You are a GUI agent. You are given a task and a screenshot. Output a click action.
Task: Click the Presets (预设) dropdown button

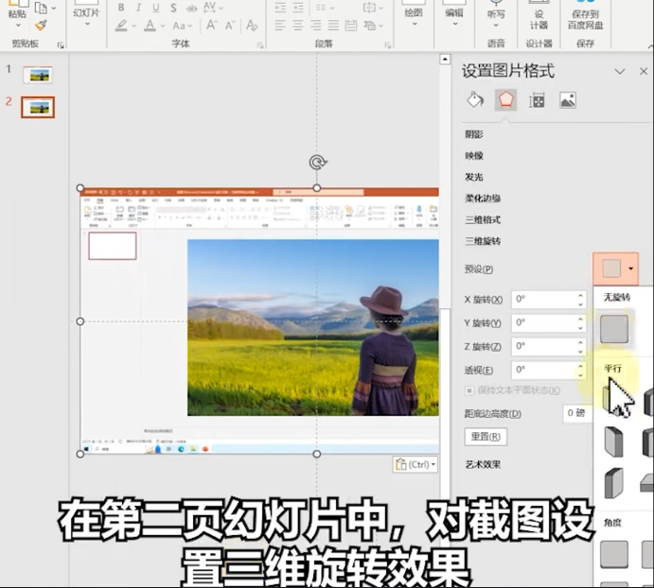tap(615, 268)
